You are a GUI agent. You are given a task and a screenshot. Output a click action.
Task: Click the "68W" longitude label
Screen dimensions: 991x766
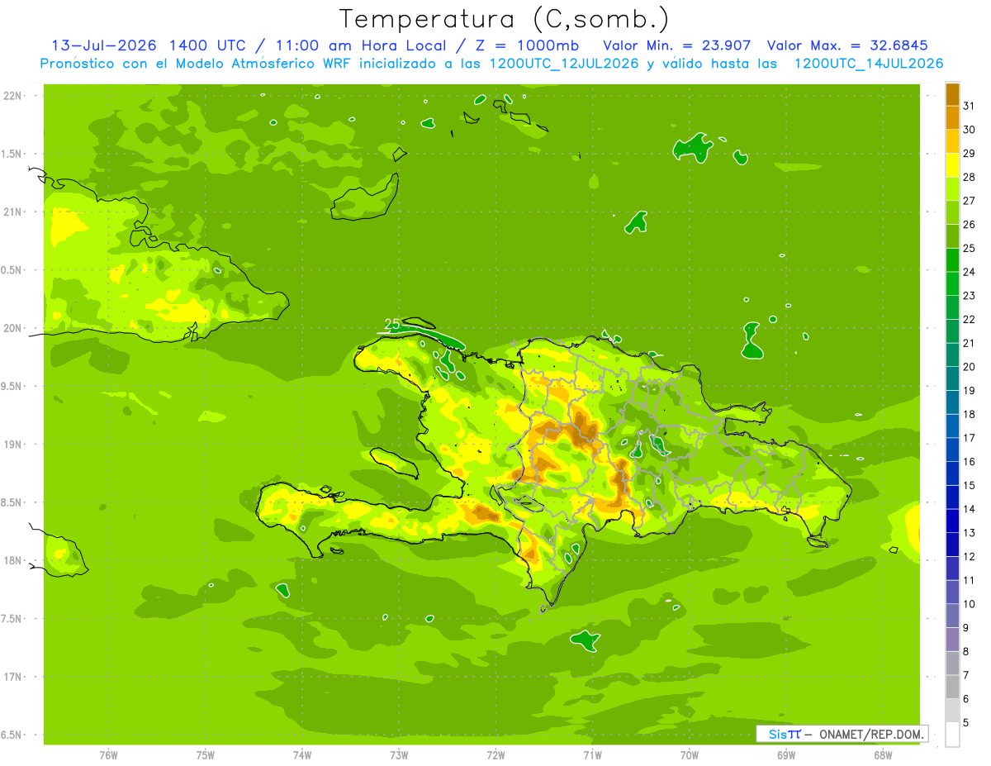pos(883,755)
